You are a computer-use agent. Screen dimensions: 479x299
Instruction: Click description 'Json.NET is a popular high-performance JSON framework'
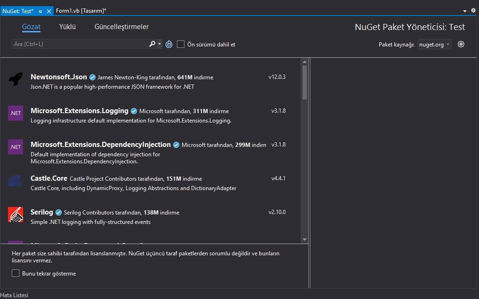[x=112, y=87]
